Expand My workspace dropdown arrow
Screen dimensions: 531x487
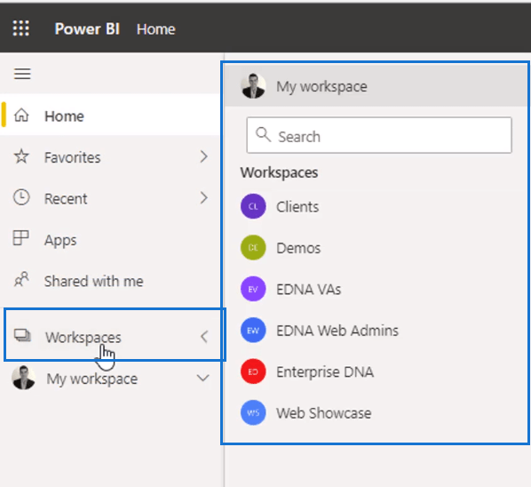point(202,378)
